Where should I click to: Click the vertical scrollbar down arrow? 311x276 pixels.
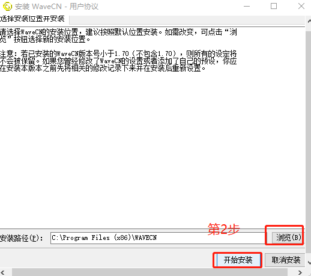click(x=309, y=263)
